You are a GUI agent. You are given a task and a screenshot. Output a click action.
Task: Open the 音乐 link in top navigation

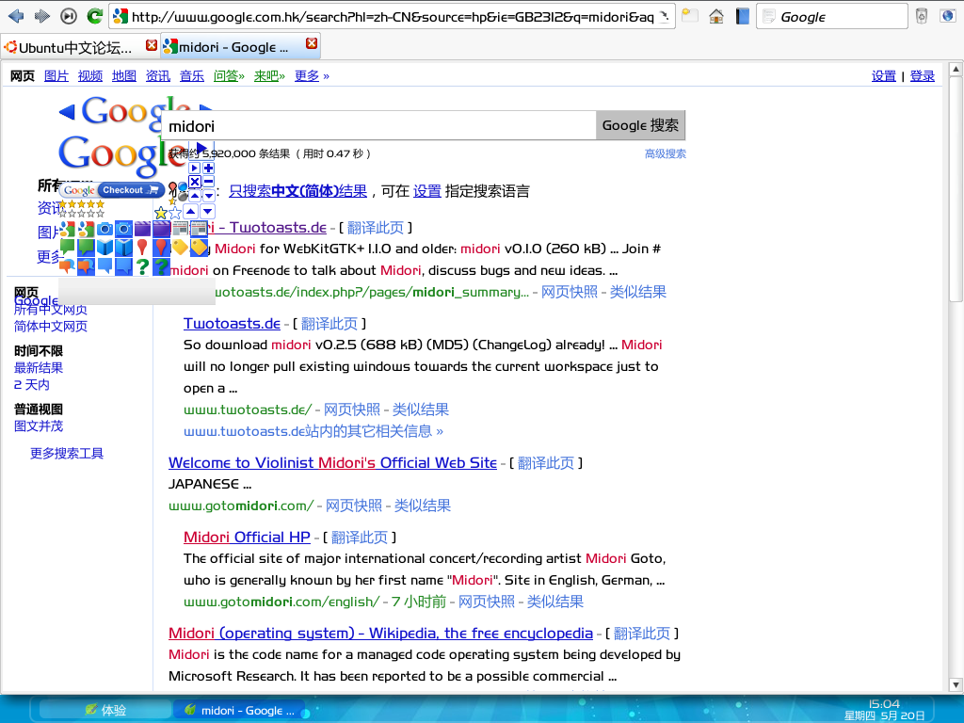pyautogui.click(x=191, y=75)
